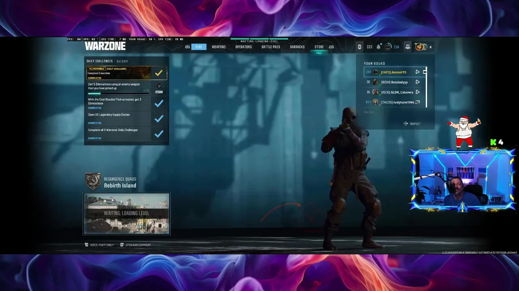519x291 pixels.
Task: Click the Free label under Store
Action: (319, 53)
